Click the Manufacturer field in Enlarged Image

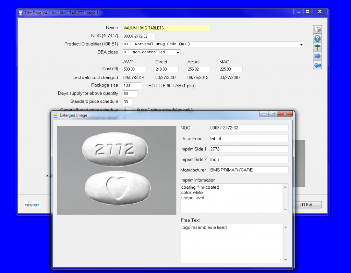[x=249, y=170]
